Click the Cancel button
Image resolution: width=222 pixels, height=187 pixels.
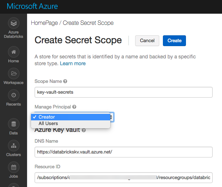(x=147, y=41)
